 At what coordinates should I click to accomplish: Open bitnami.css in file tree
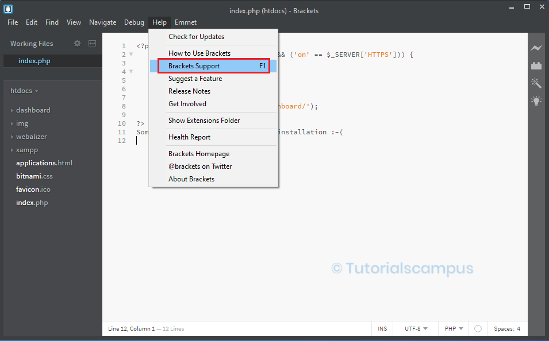[x=34, y=176]
